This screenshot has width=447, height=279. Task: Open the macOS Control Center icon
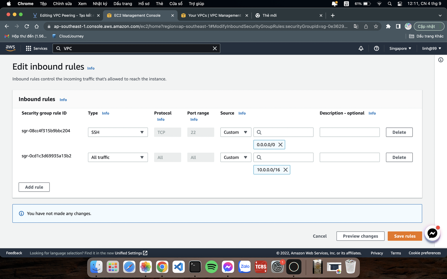pyautogui.click(x=400, y=4)
